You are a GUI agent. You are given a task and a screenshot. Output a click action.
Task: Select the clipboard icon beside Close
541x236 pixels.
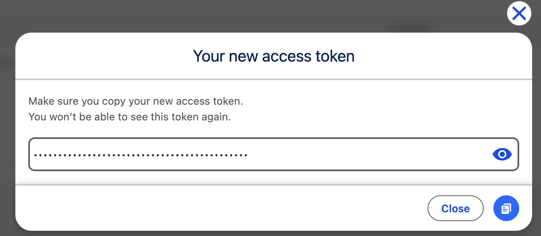click(x=506, y=208)
